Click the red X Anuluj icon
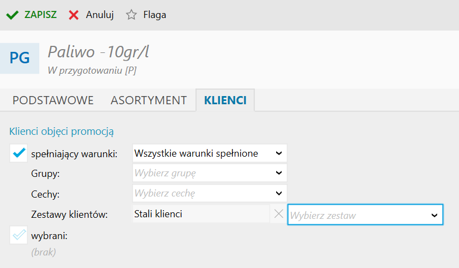Screen dimensions: 459x268 [74, 15]
